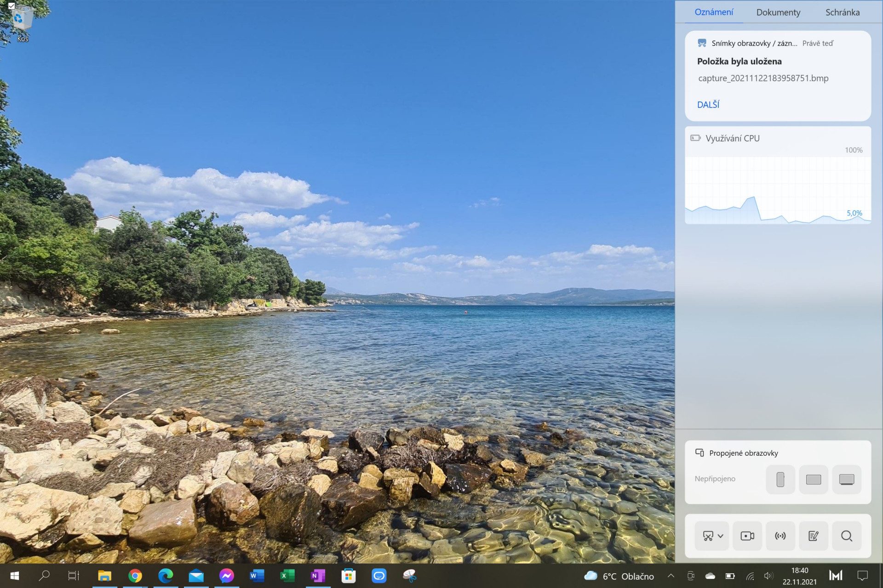The width and height of the screenshot is (883, 588).
Task: Click the Nepřipojeno status text
Action: [x=715, y=479]
